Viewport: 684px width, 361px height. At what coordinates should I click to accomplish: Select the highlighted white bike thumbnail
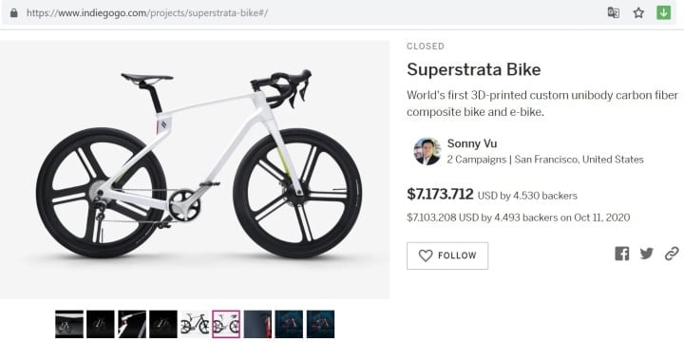pyautogui.click(x=226, y=324)
